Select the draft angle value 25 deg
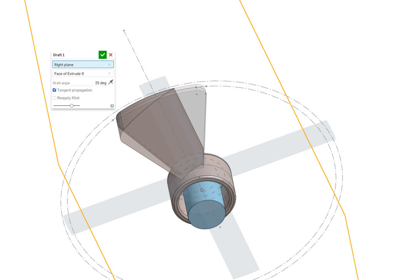 pyautogui.click(x=100, y=83)
